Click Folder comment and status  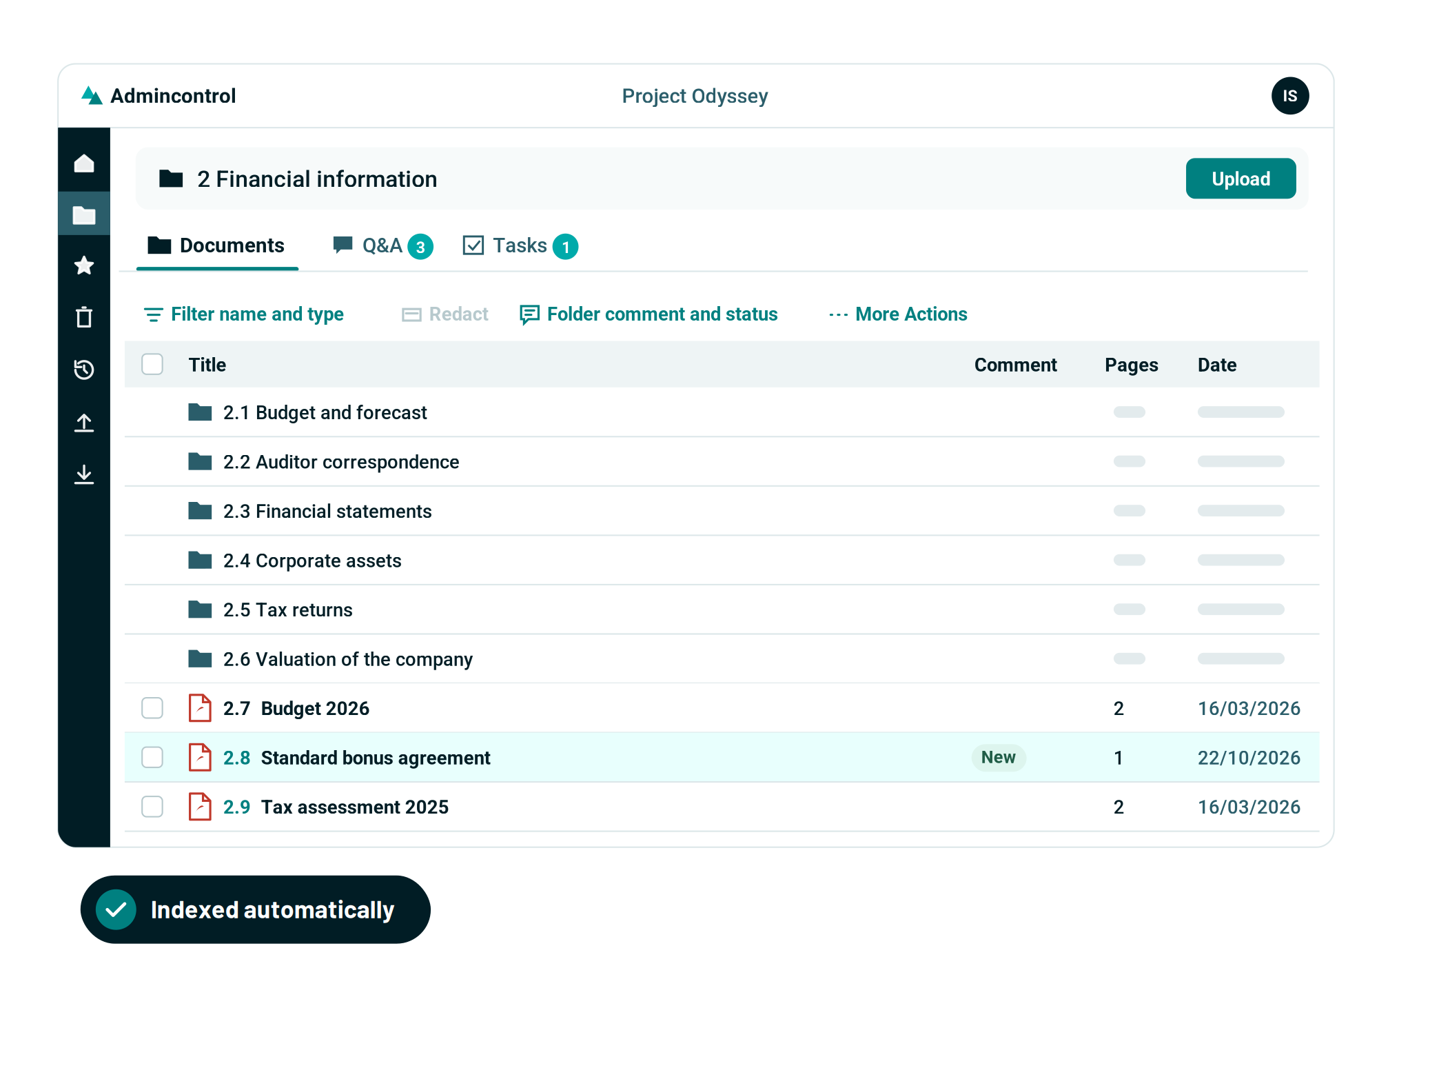coord(649,314)
